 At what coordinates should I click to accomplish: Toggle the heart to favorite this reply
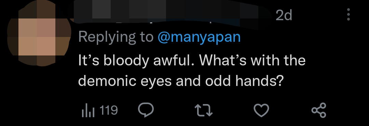tap(261, 111)
